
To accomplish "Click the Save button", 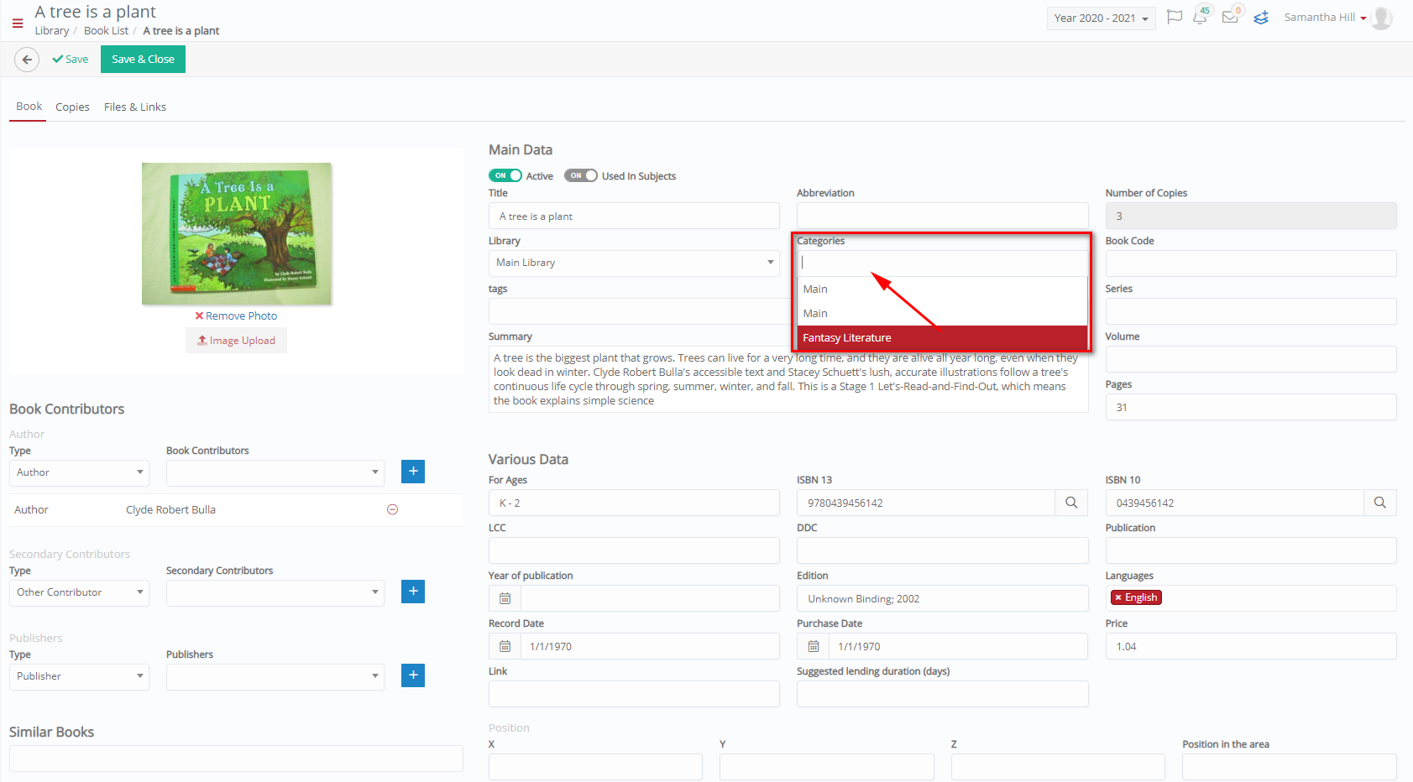I will click(71, 60).
